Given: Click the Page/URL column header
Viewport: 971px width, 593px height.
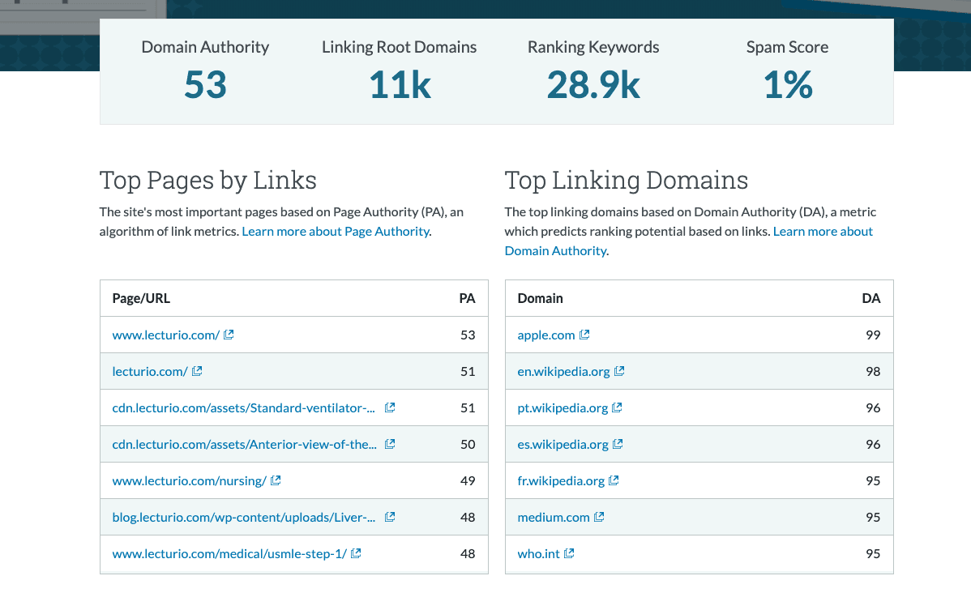Looking at the screenshot, I should 141,298.
